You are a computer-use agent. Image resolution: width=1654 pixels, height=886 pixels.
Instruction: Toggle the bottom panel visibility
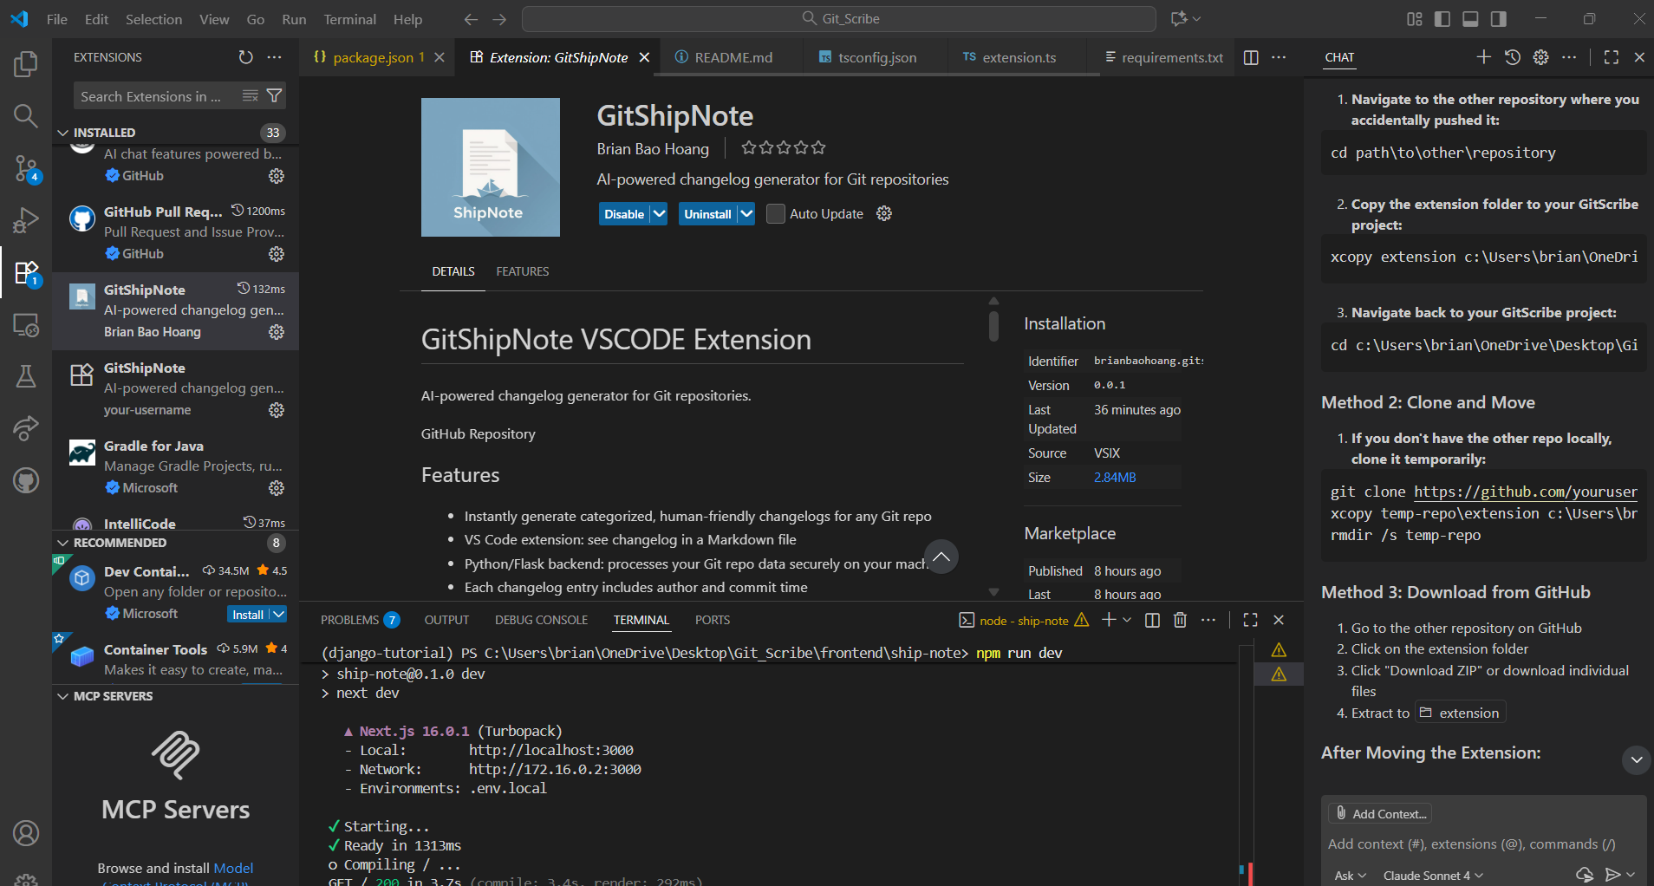click(x=1470, y=19)
